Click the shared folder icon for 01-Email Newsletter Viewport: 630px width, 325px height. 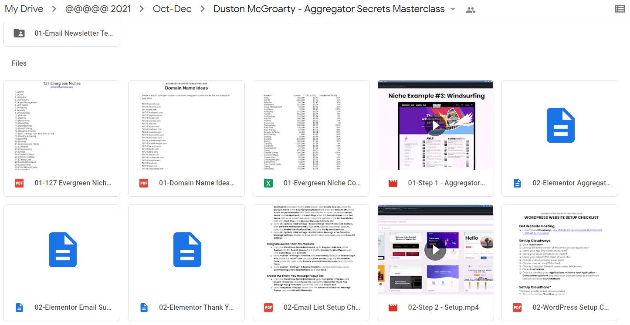click(19, 33)
